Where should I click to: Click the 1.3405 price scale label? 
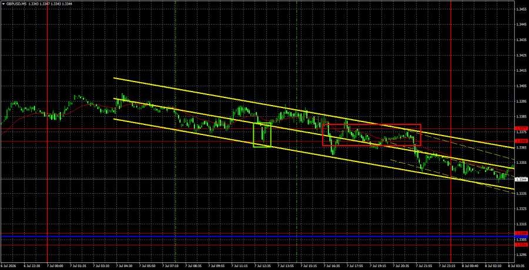[522, 86]
